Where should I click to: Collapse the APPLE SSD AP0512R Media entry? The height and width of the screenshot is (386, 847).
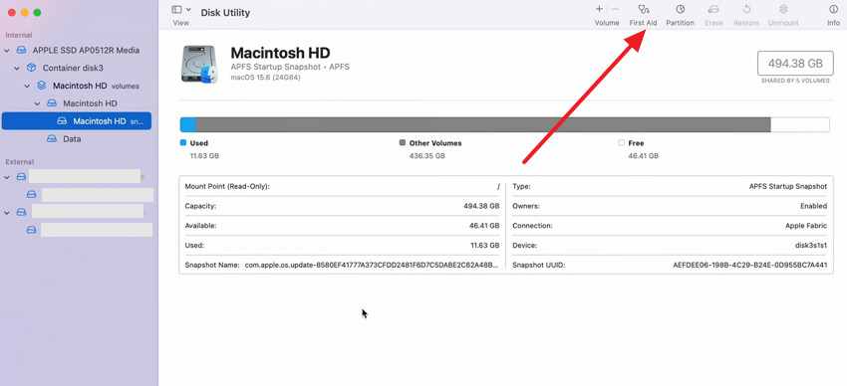click(x=7, y=51)
